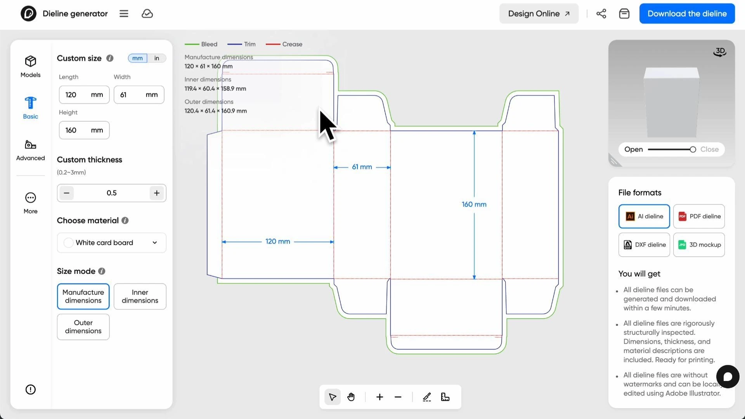This screenshot has height=419, width=745.
Task: Select the PDF dieline file format
Action: point(699,216)
